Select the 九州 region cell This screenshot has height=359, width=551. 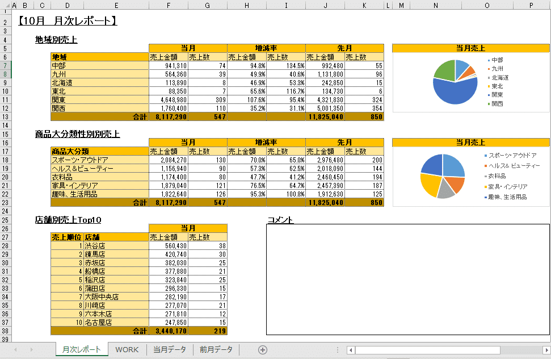point(100,74)
